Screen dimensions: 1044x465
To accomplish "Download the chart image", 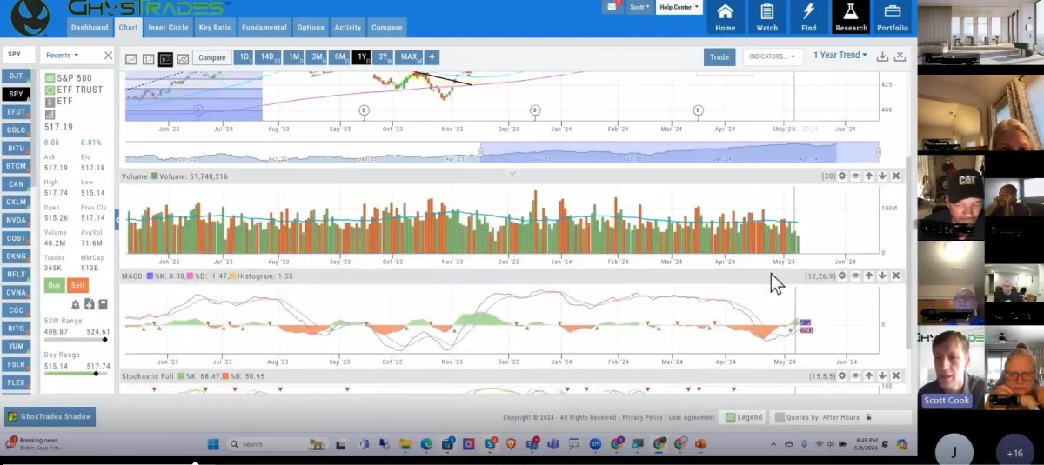I will pyautogui.click(x=882, y=56).
